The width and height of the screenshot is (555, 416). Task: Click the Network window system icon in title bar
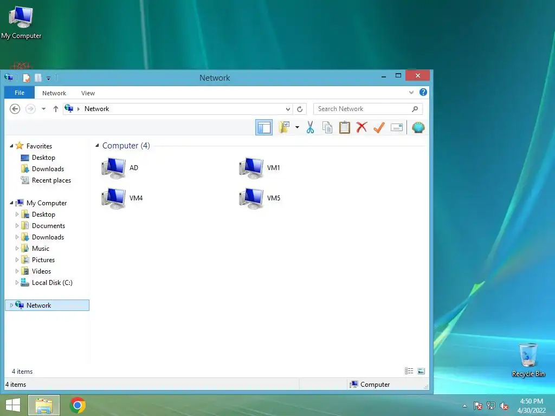[x=9, y=77]
